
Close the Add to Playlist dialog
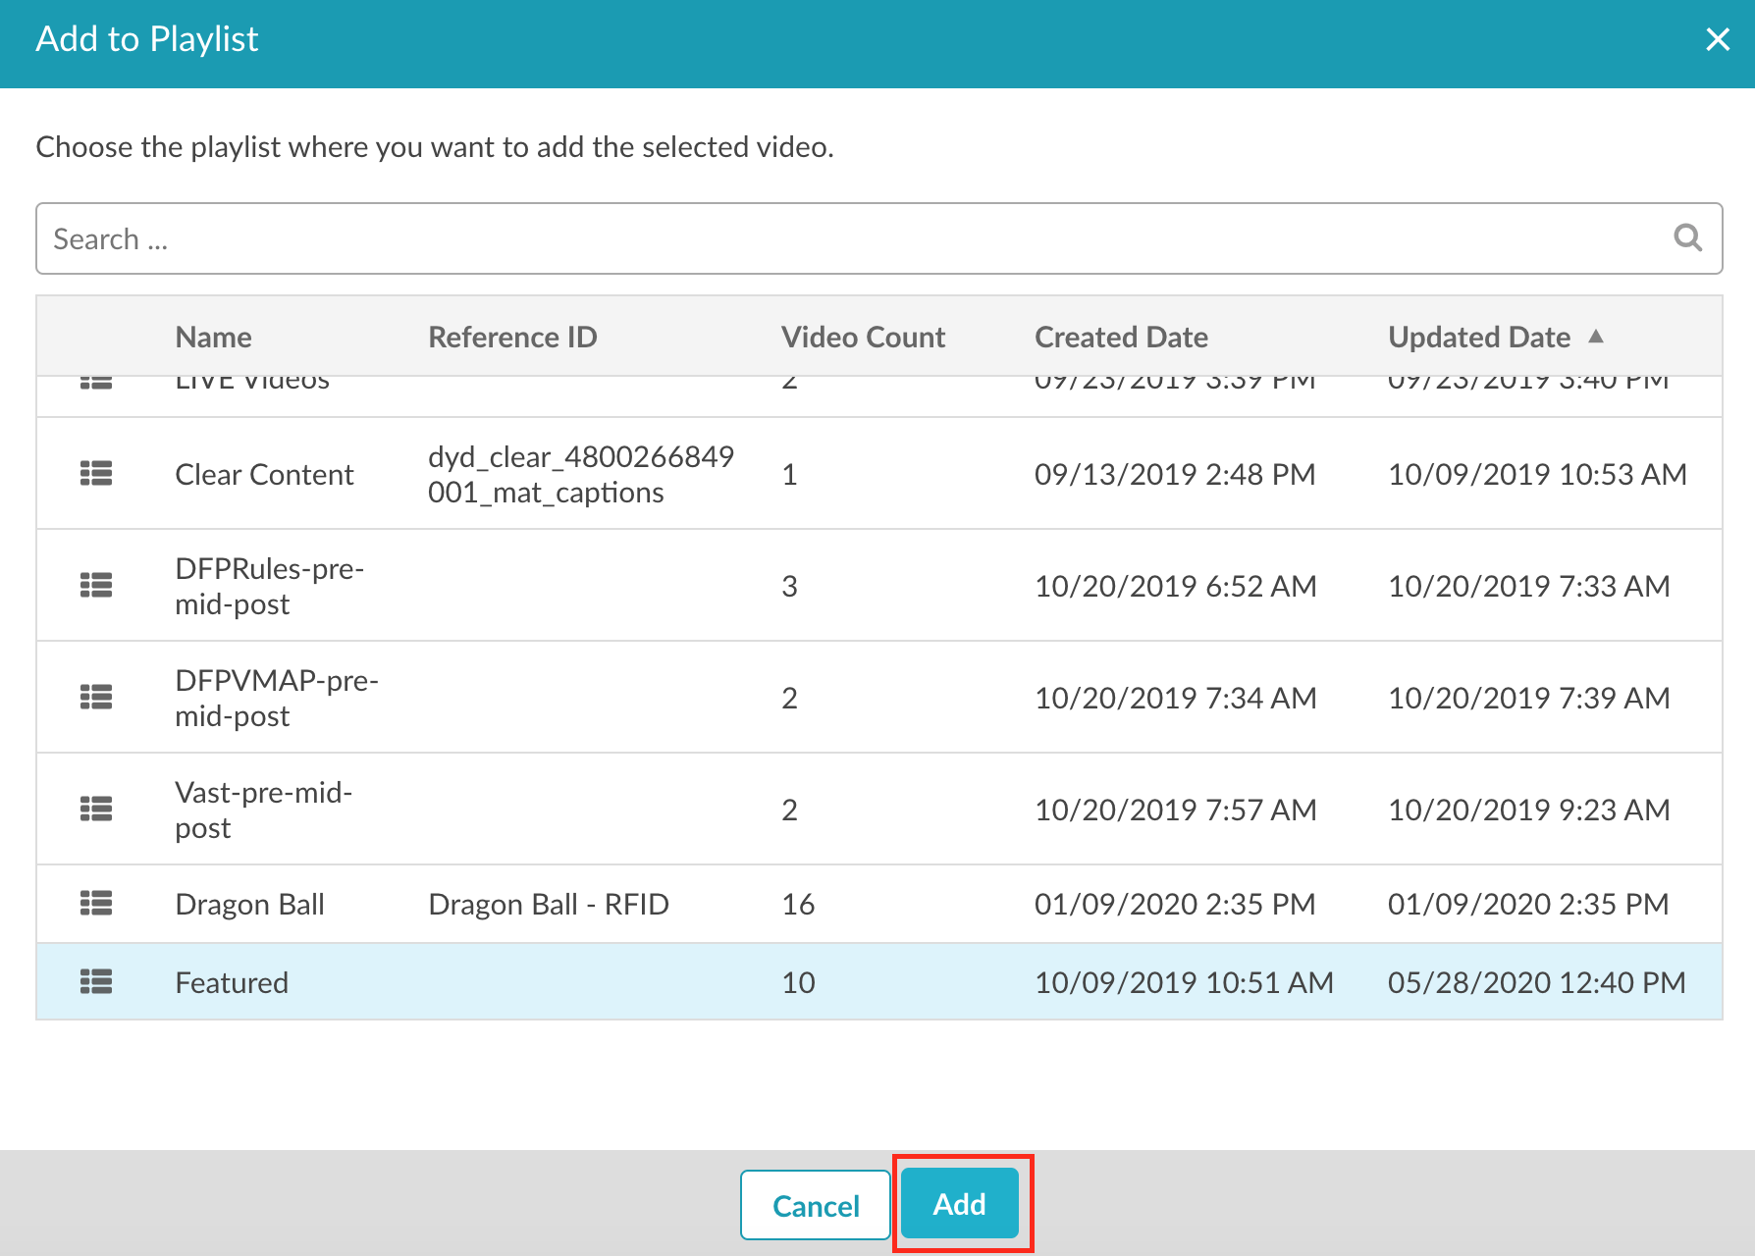pos(1717,39)
